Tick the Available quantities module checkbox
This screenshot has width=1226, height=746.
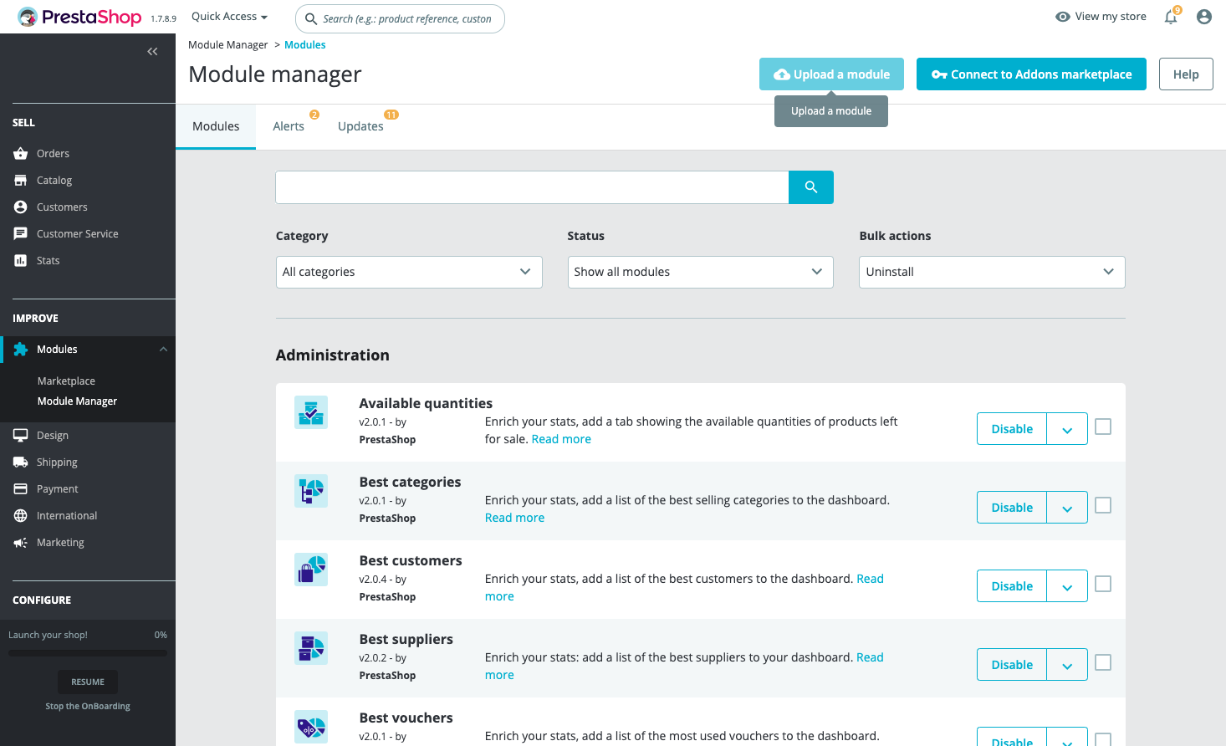coord(1103,427)
